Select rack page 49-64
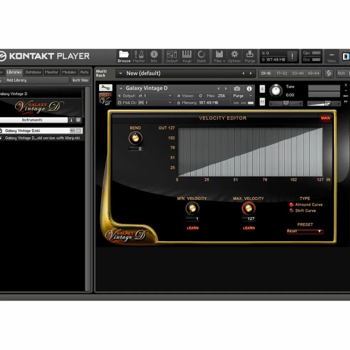350x350 pixels. click(313, 73)
